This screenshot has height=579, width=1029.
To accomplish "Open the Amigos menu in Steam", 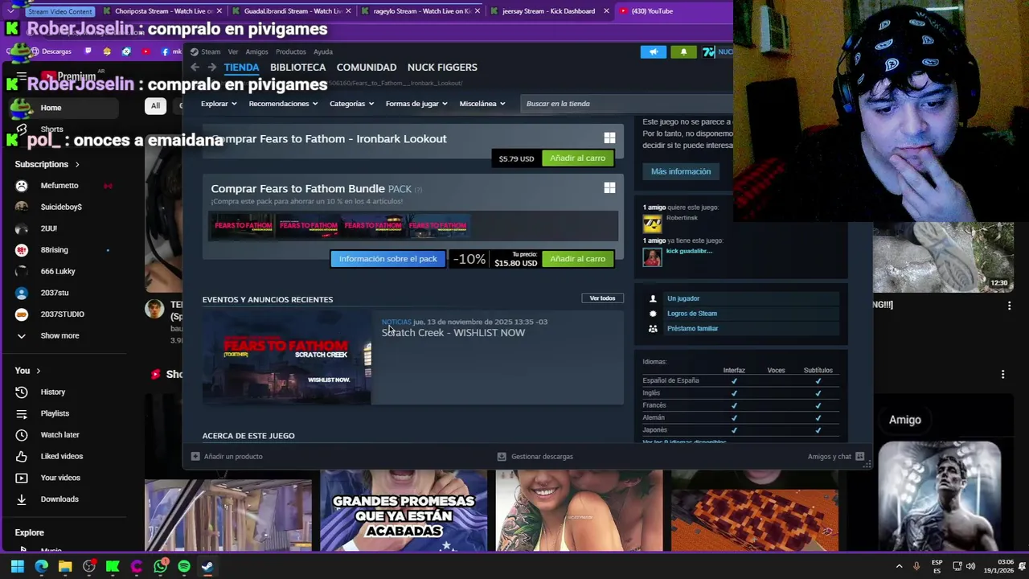I will point(256,51).
